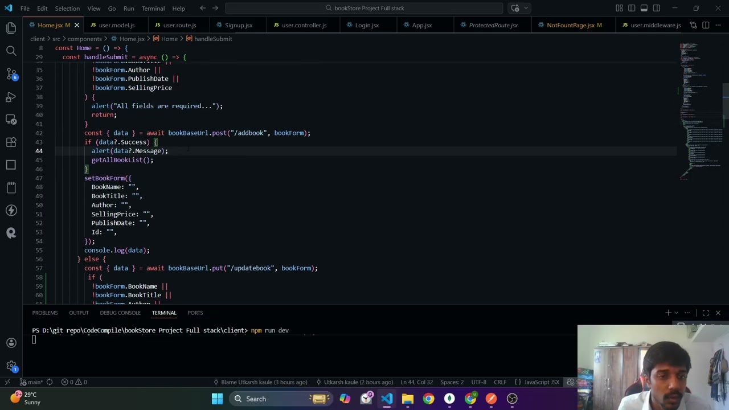Click the bookStore Project Full stack search box

click(364, 8)
